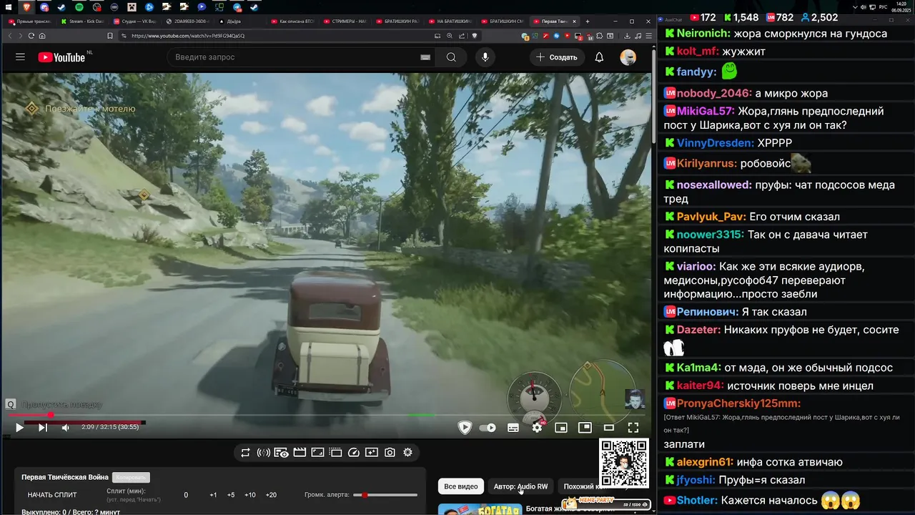Select the 'Все видео' chip

coord(461,486)
